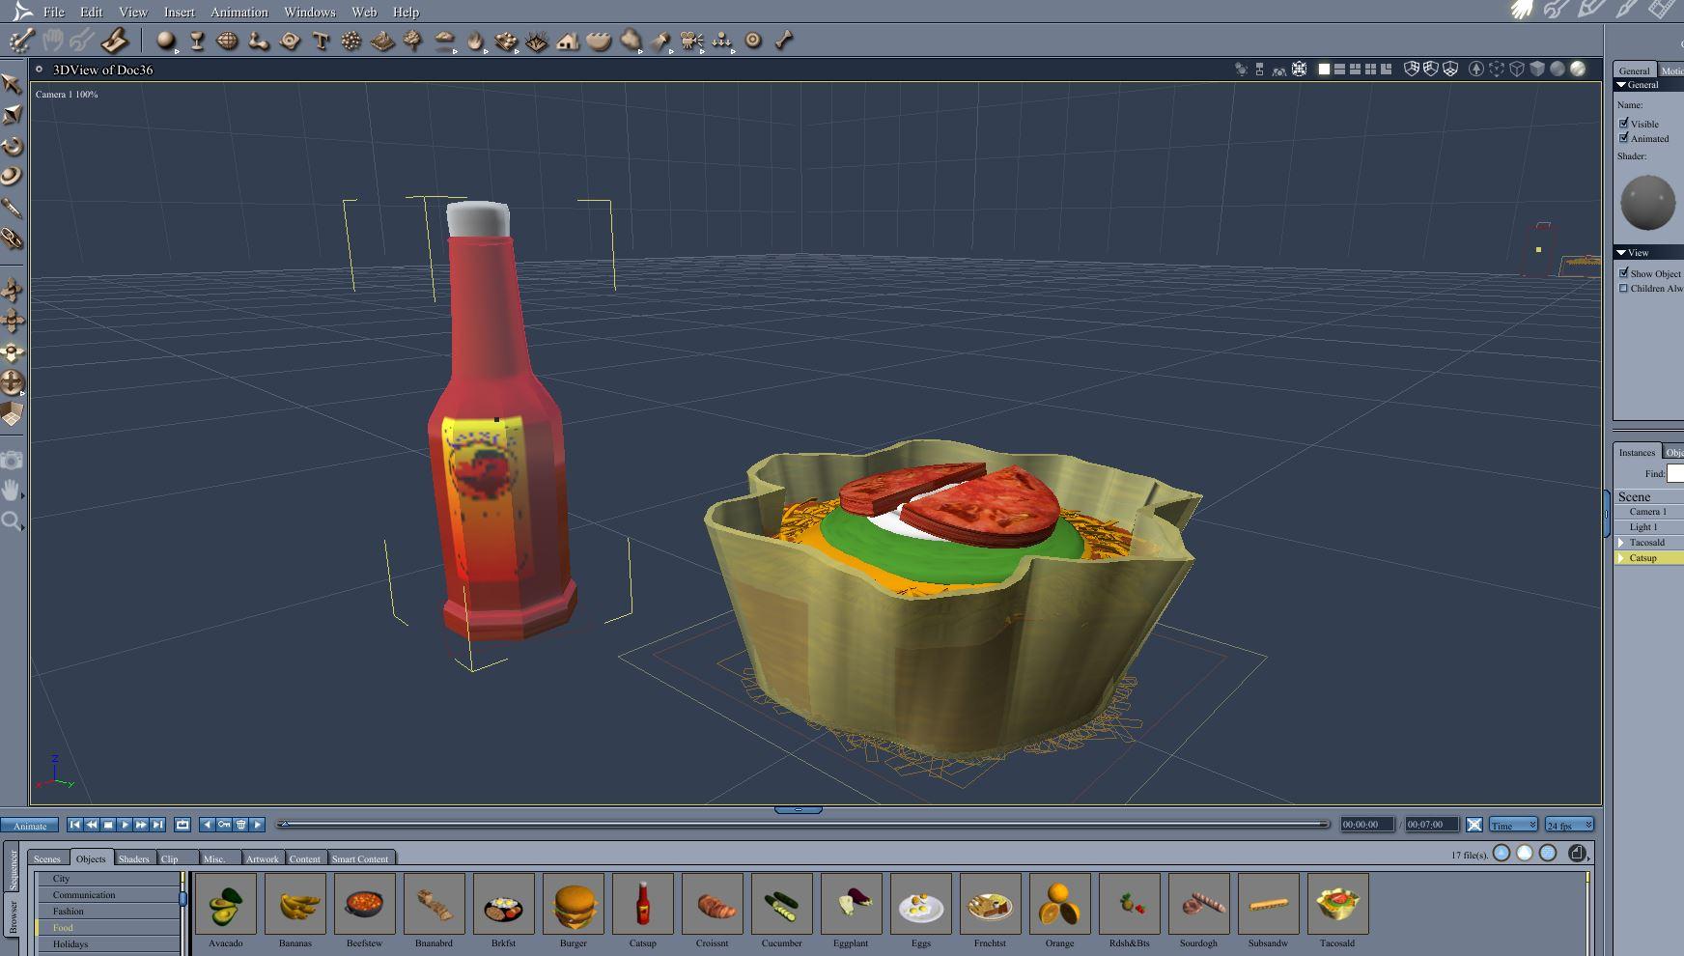Click the shader preview sphere
Viewport: 1684px width, 956px height.
pos(1647,203)
